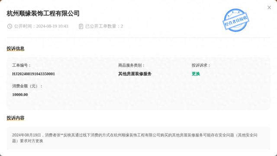Click the complaint description paragraph starting 2024年08月19日
The image size is (277, 156).
point(135,138)
